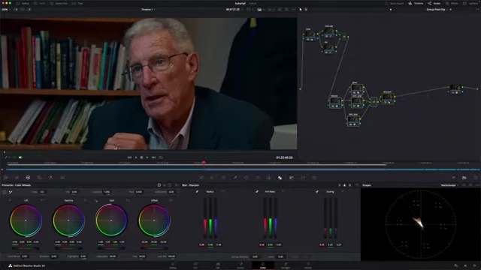
Task: Click the Gain color wheel center
Action: [111, 220]
